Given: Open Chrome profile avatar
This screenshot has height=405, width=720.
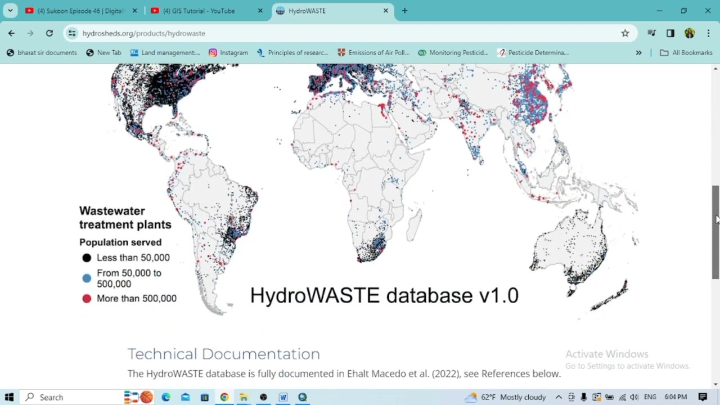Looking at the screenshot, I should point(690,33).
